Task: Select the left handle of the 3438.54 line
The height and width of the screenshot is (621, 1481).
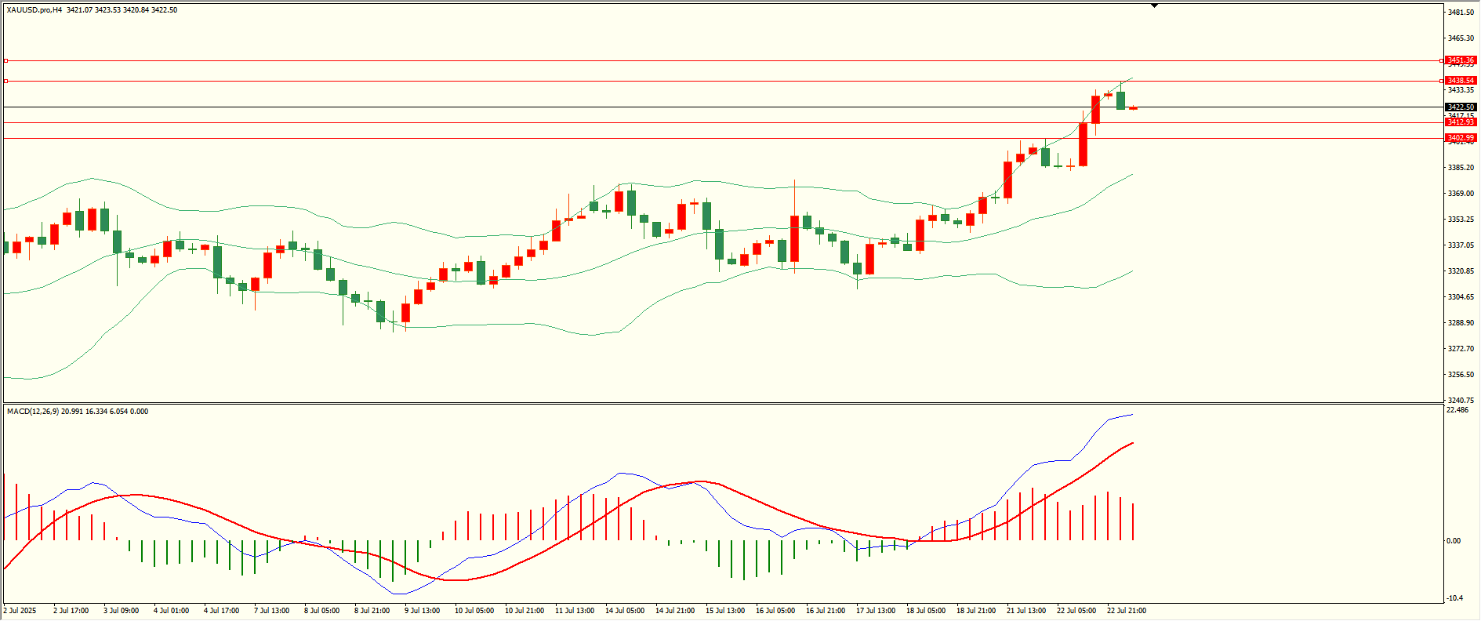Action: pos(5,81)
